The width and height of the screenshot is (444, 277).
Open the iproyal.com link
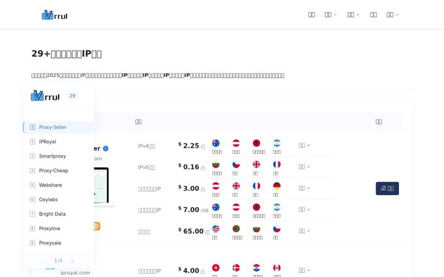click(75, 273)
